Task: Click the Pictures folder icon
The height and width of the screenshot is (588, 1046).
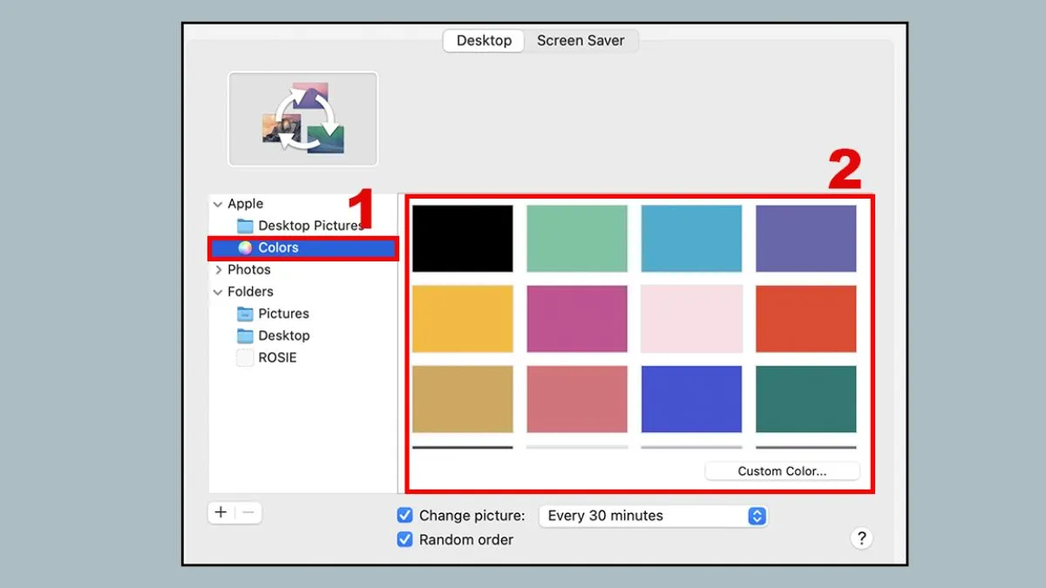Action: pos(245,314)
